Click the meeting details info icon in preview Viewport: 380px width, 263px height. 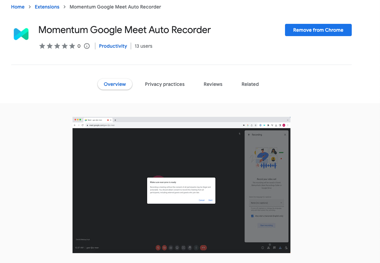[x=263, y=248]
